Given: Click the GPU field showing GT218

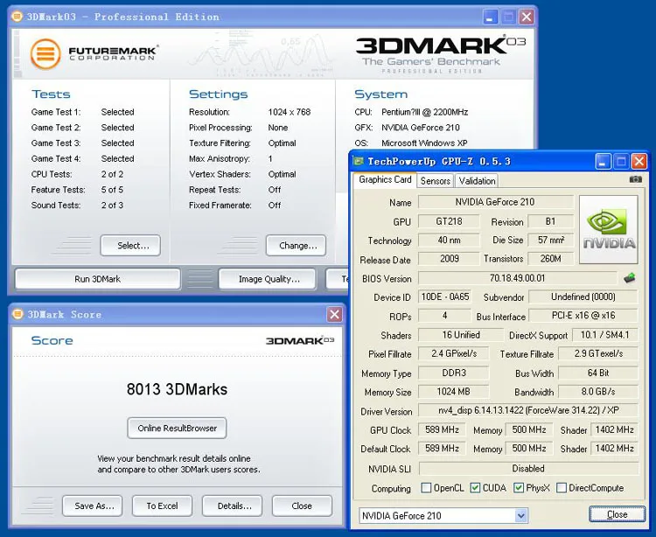Looking at the screenshot, I should coord(449,221).
